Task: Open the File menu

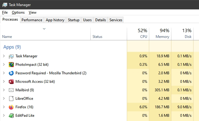Action: (5, 12)
